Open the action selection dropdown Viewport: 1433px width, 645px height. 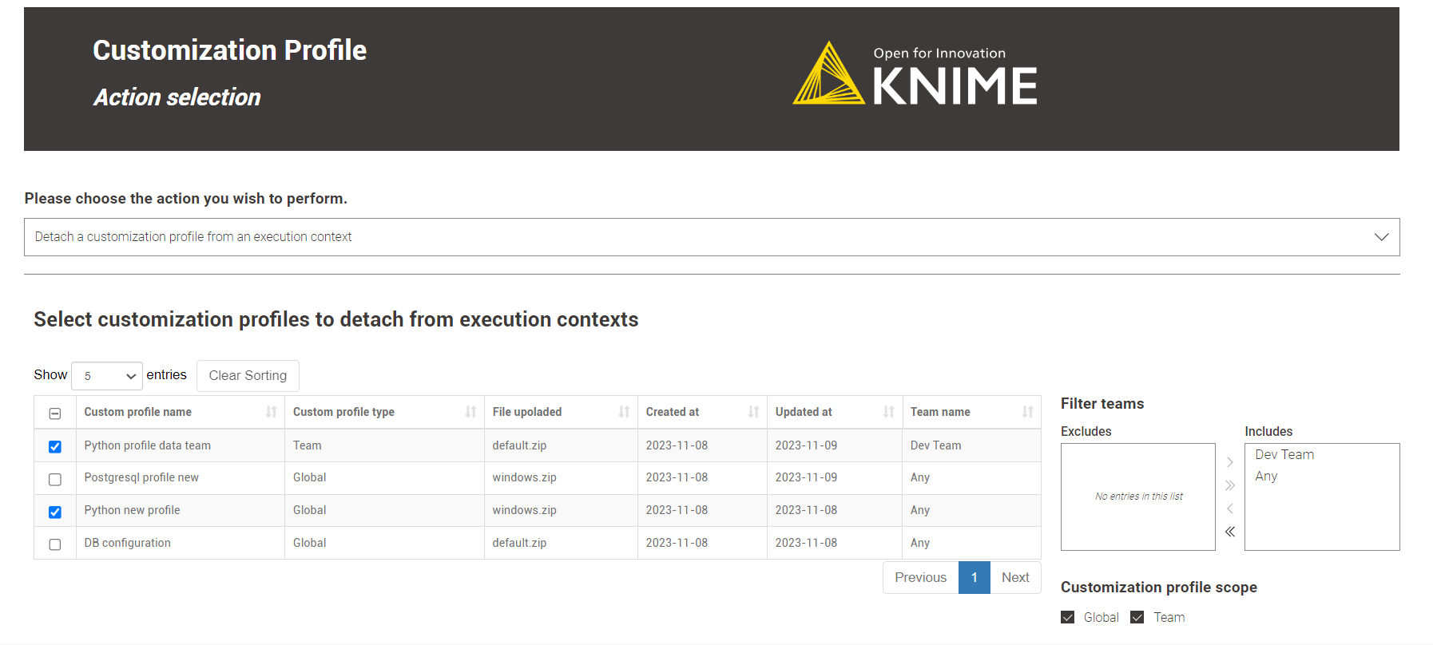pos(712,237)
